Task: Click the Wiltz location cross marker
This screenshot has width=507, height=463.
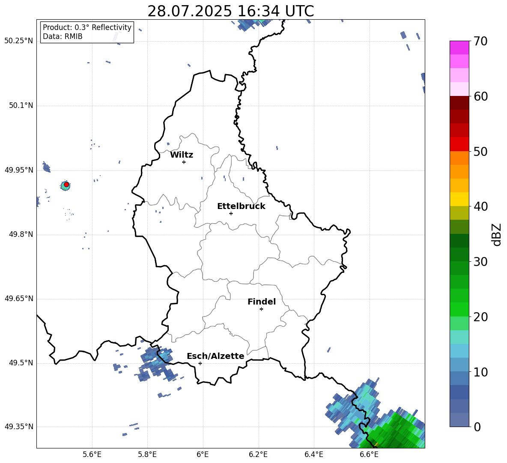Action: click(184, 162)
